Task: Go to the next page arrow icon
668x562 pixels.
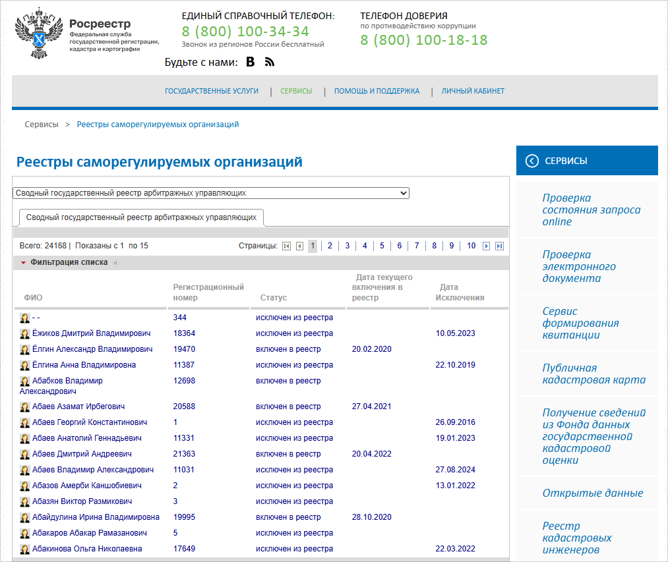Action: coord(487,246)
